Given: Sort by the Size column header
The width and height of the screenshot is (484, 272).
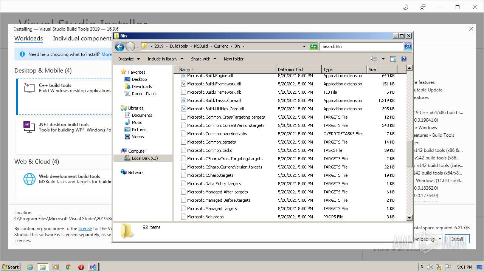Looking at the screenshot, I should tap(382, 70).
